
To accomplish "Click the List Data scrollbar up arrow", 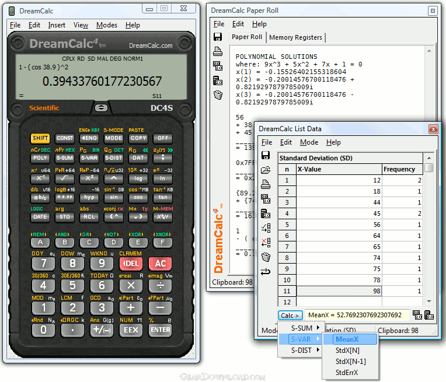I will [x=429, y=158].
